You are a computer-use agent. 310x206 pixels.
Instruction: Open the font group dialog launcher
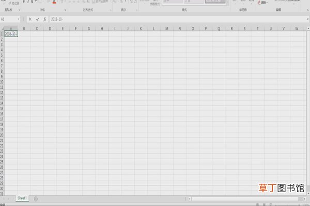pyautogui.click(x=65, y=10)
